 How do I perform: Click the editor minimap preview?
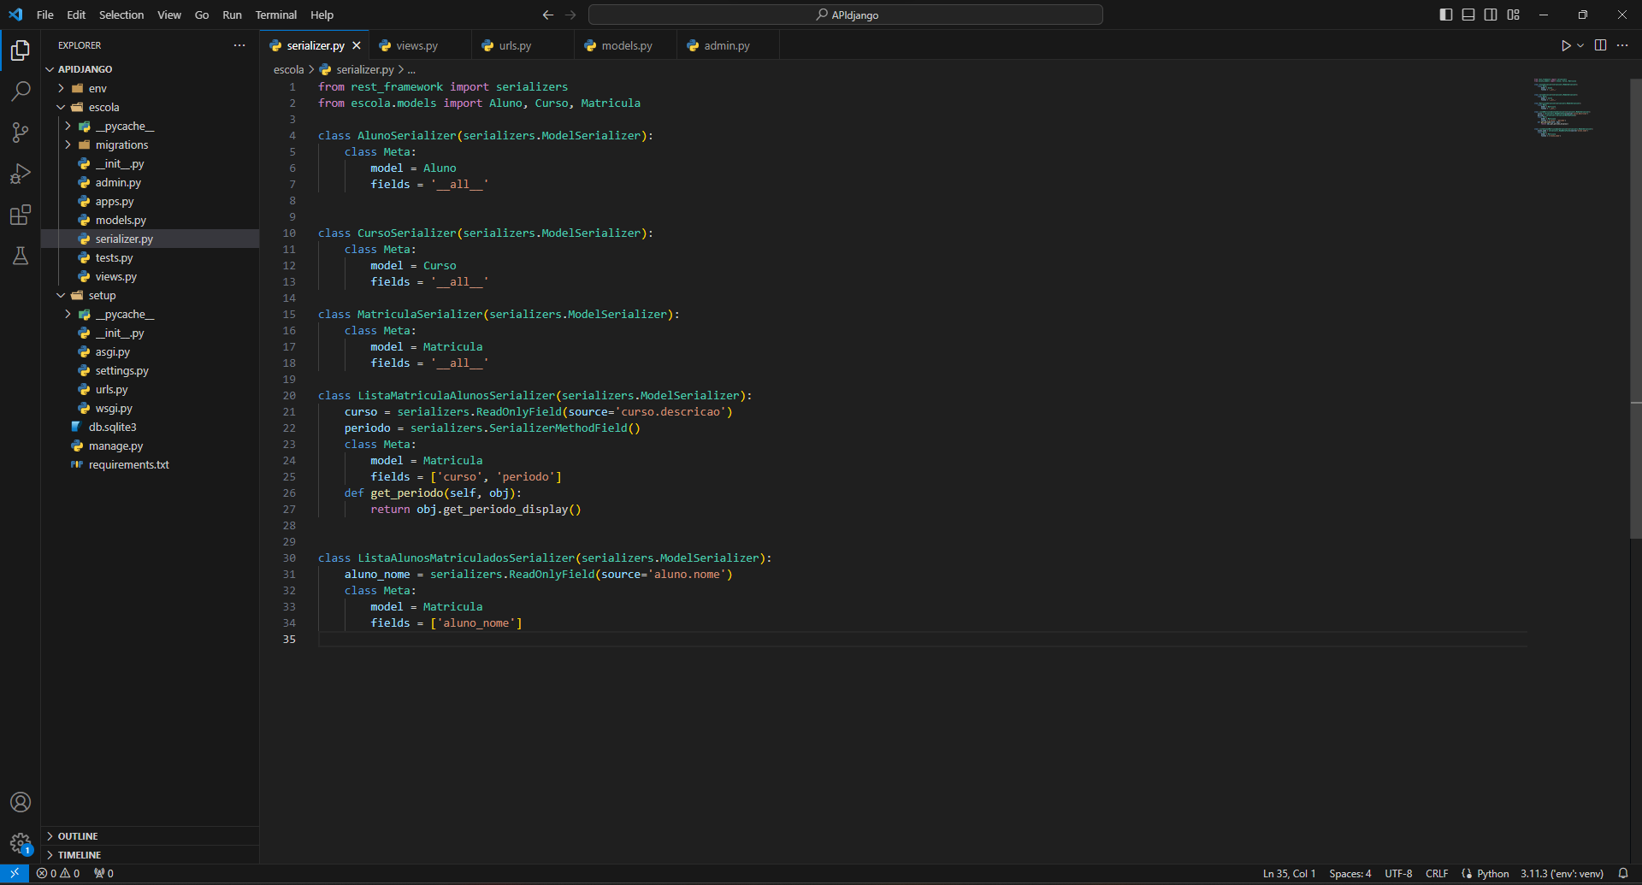coord(1563,108)
